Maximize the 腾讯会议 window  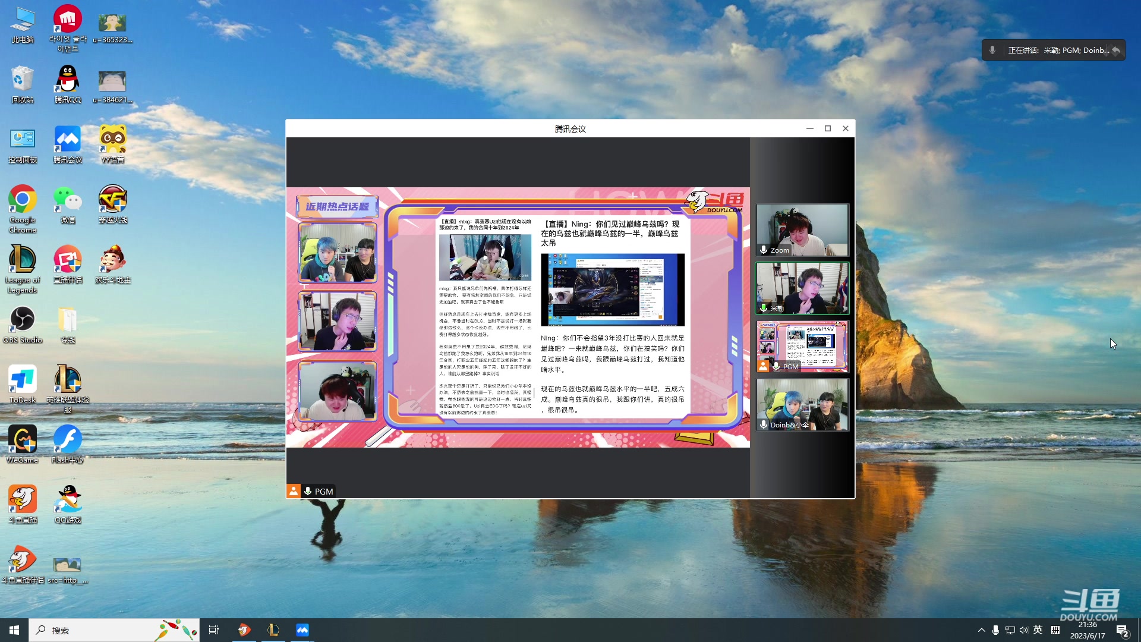[827, 128]
